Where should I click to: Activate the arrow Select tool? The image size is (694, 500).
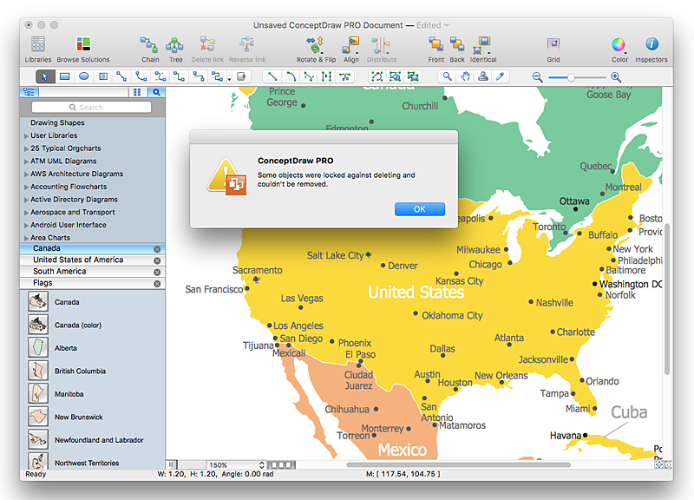coord(45,76)
